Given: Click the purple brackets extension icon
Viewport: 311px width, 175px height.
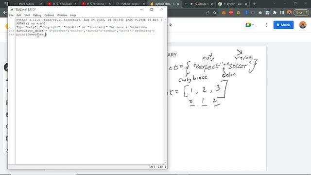Looking at the screenshot, I should [x=253, y=13].
